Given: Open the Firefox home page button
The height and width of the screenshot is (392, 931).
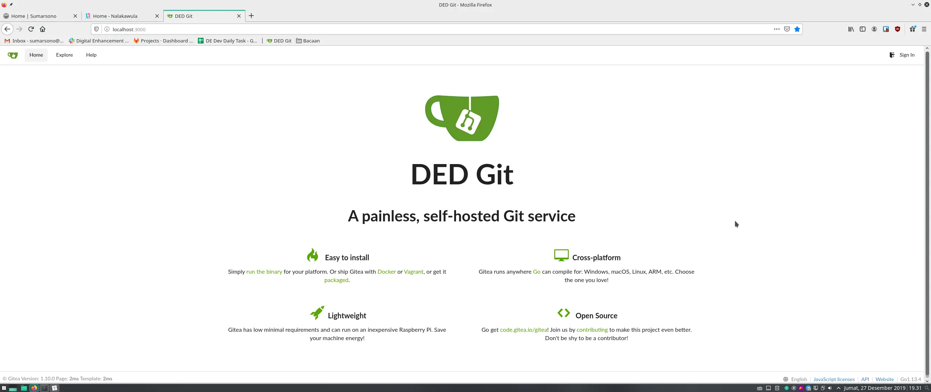Looking at the screenshot, I should point(43,29).
